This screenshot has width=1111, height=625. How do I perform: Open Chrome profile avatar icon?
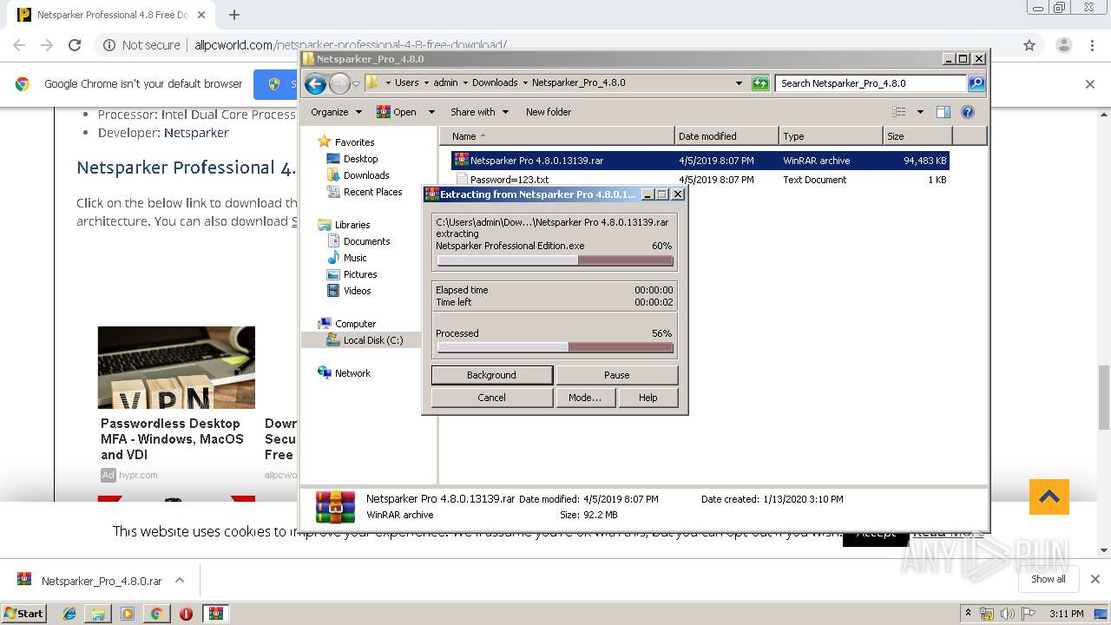pos(1064,45)
